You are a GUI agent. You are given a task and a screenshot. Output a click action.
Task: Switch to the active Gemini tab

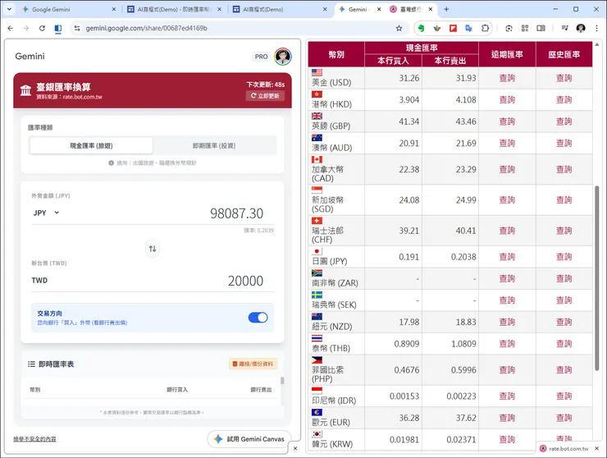tap(358, 9)
